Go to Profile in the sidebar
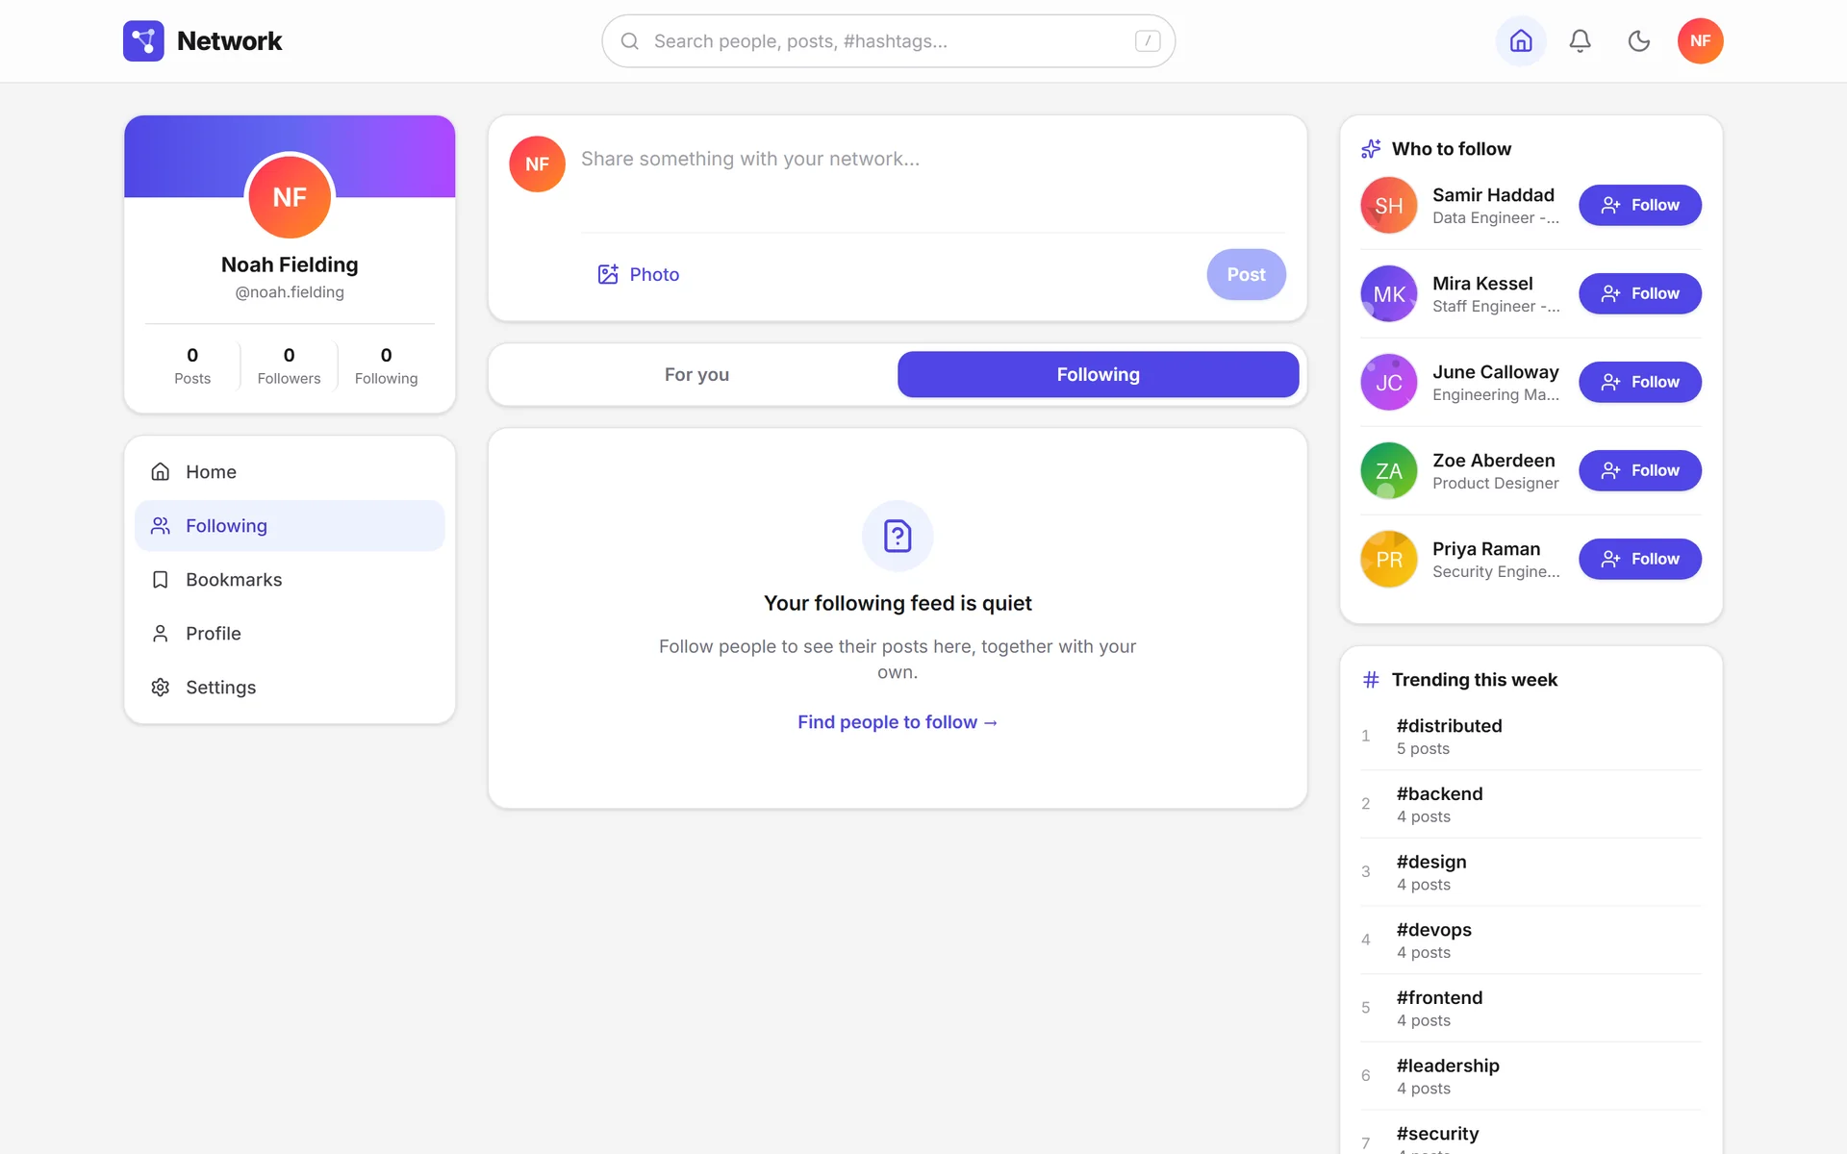 (x=290, y=633)
